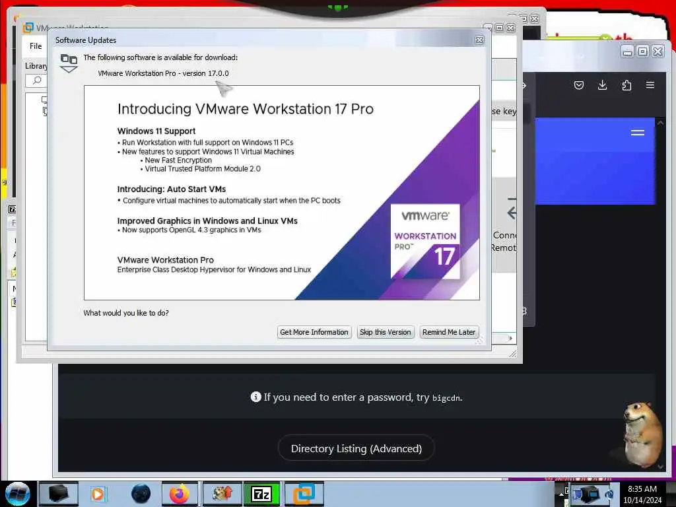Launch Windows Media Player from taskbar
This screenshot has height=507, width=676.
98,494
